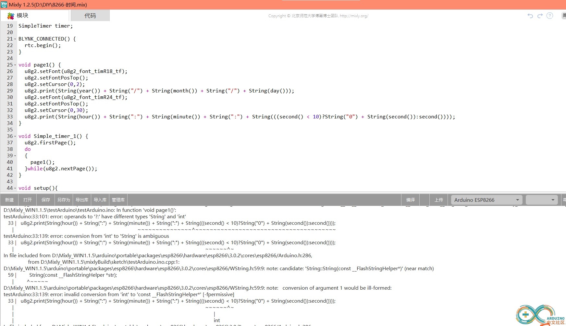Viewport: 566px width, 326px height.
Task: Click line 'u8g2.setFont(u8g2_font_timR18_tf);'
Action: (76, 71)
